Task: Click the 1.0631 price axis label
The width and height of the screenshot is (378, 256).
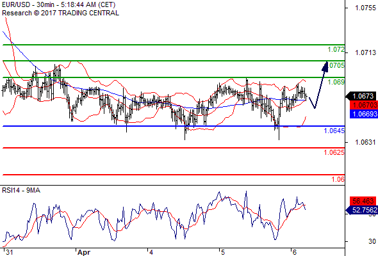Action: pos(365,142)
